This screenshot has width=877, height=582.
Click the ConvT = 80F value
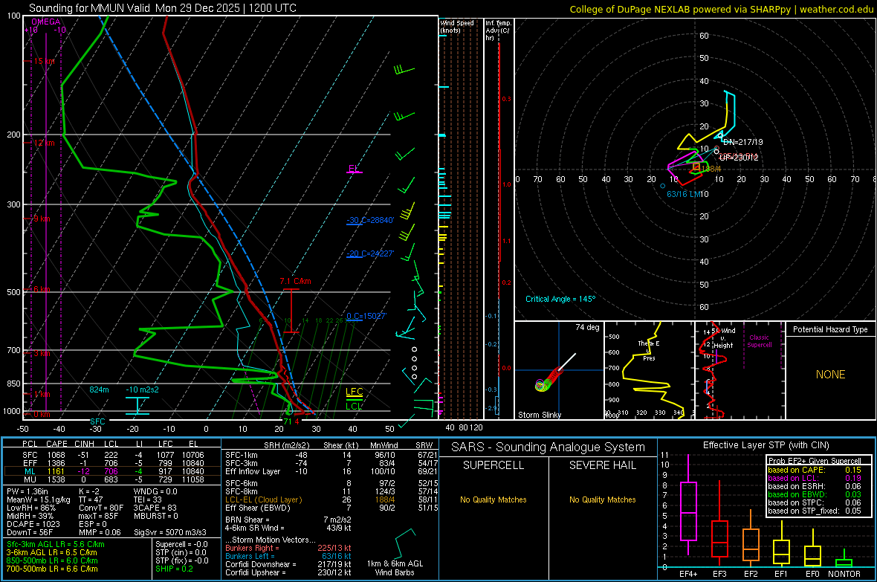coord(101,508)
